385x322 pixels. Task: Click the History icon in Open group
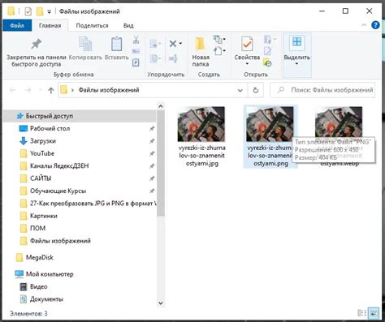[x=267, y=62]
